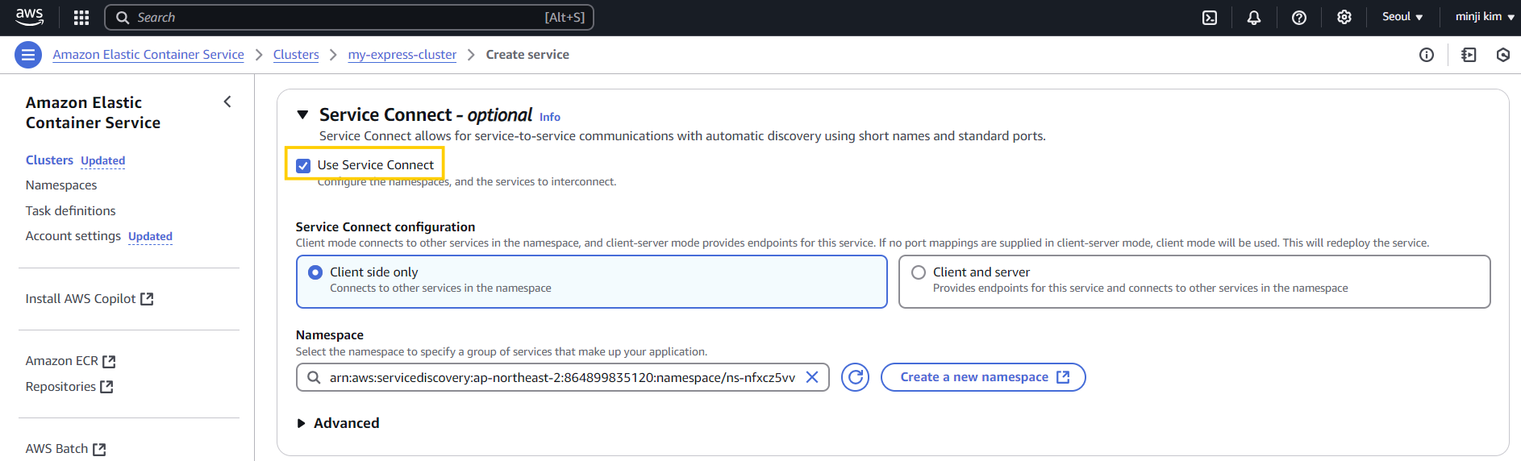Select Client and server option
The height and width of the screenshot is (461, 1521).
pyautogui.click(x=919, y=272)
